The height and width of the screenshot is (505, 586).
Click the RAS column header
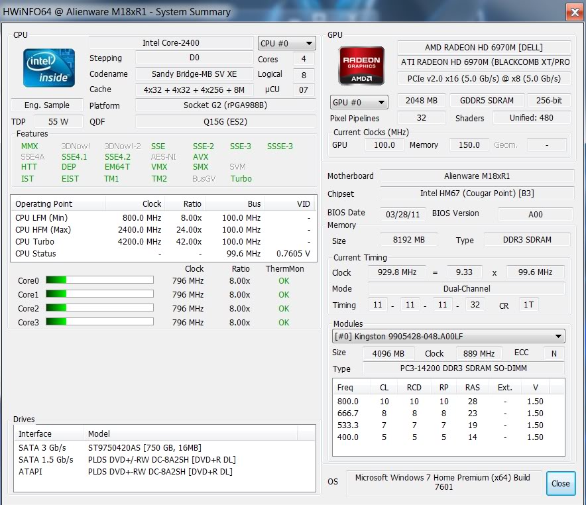click(473, 387)
